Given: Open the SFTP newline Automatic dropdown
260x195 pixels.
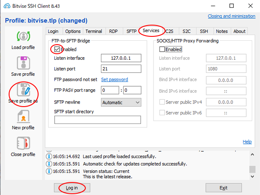Looking at the screenshot, I should point(121,102).
